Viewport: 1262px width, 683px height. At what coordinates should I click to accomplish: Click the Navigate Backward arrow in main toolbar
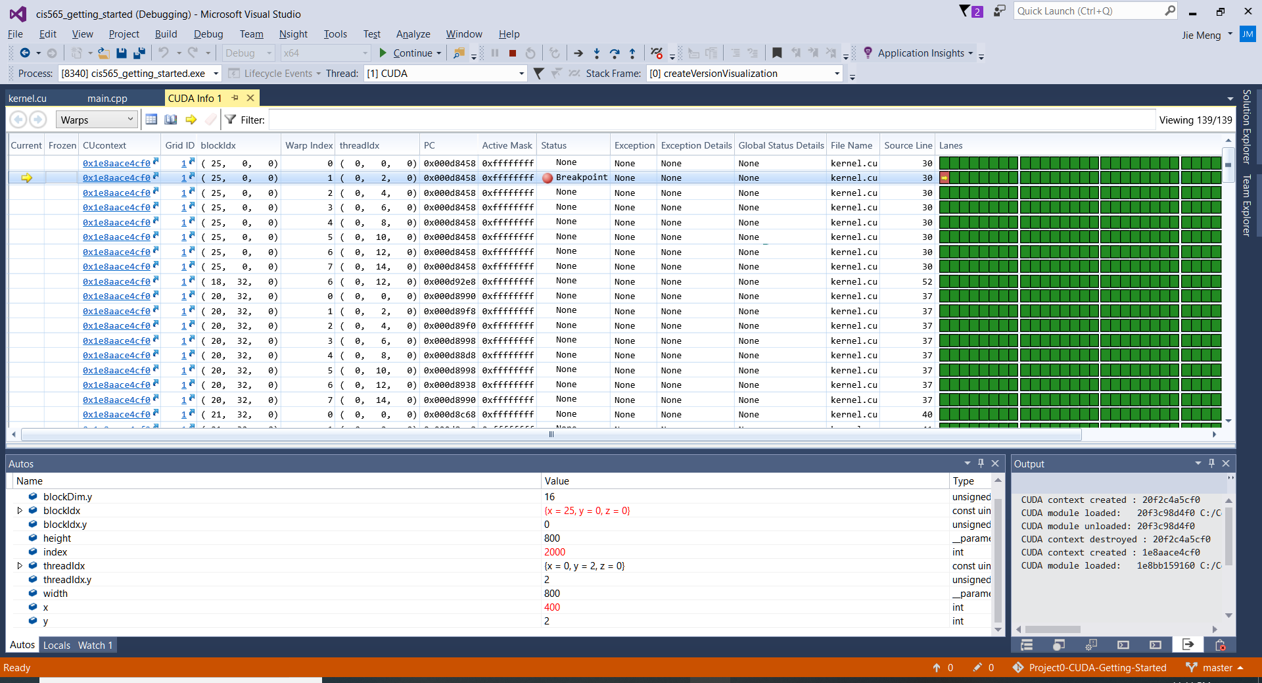coord(24,53)
